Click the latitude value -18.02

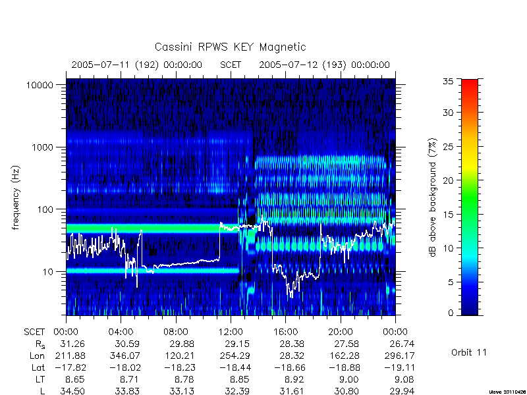click(125, 368)
